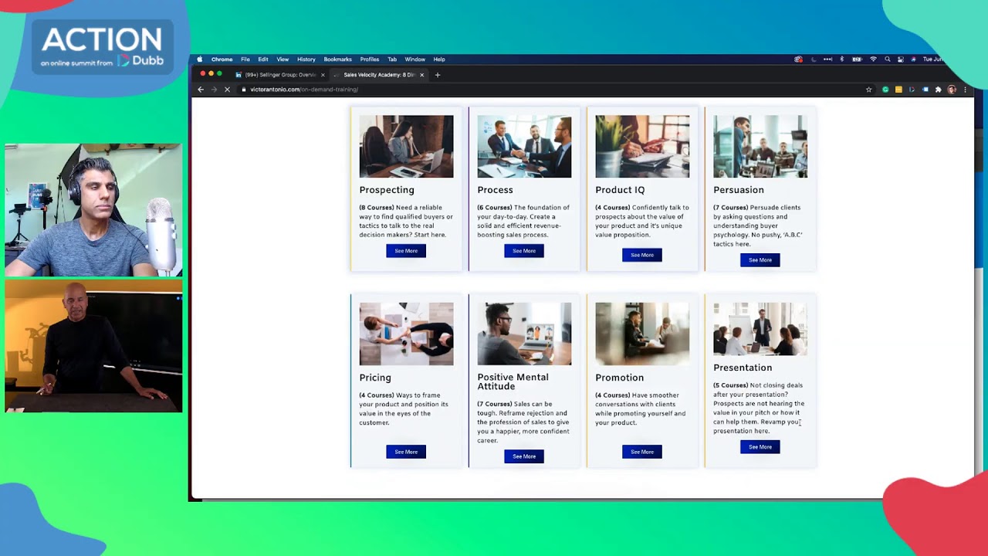Screen dimensions: 988x556
Task: Bookmark this page with the star icon
Action: [868, 90]
